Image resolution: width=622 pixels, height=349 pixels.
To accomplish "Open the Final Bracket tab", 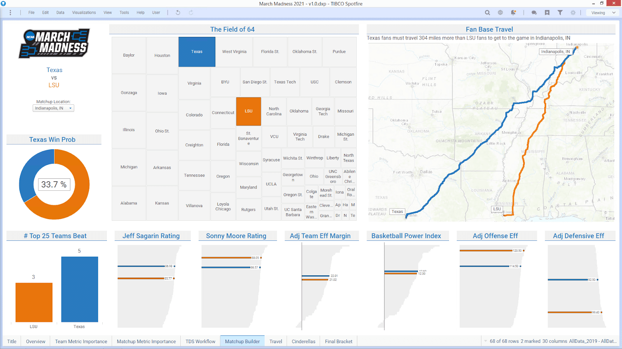I will [339, 341].
